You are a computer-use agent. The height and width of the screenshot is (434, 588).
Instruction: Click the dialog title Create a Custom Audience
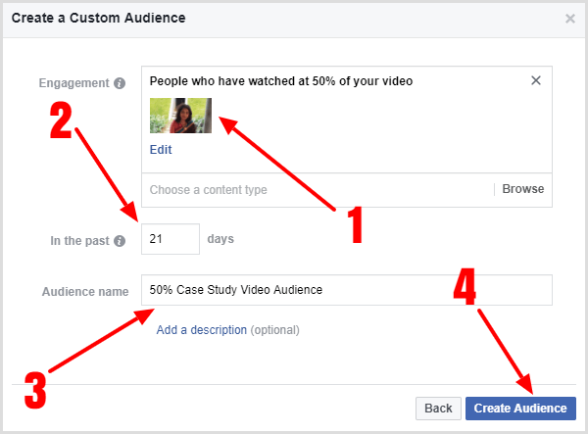pos(98,18)
